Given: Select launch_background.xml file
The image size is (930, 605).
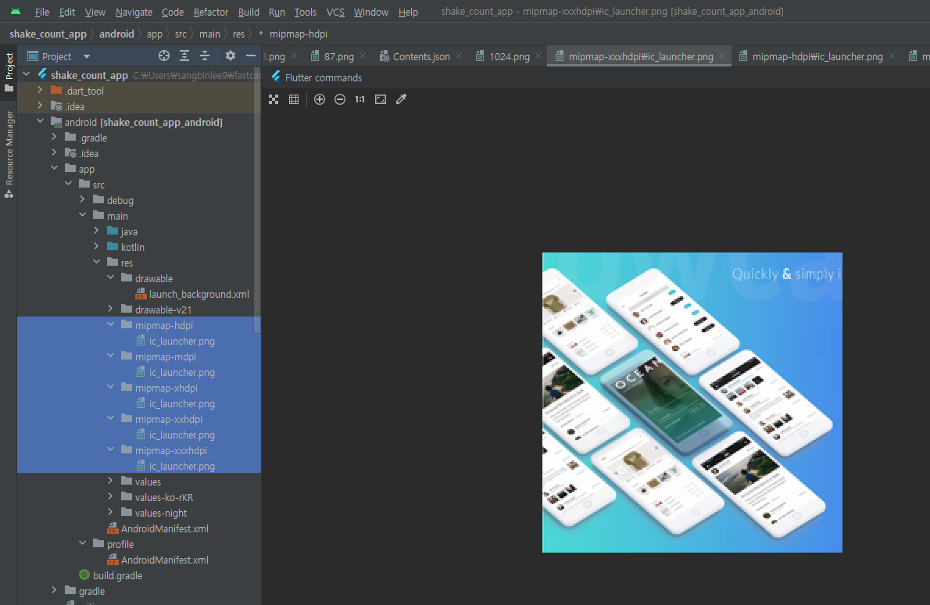Looking at the screenshot, I should point(192,294).
